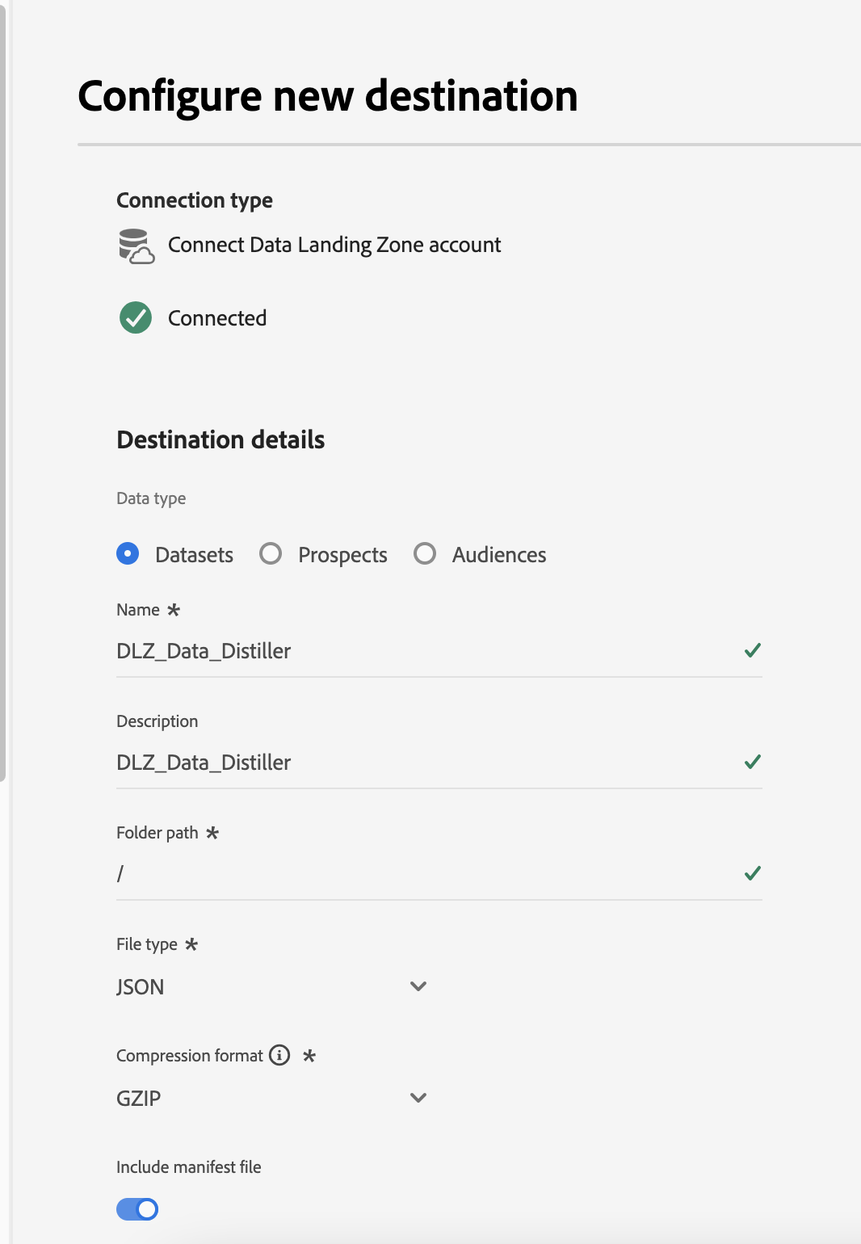Screen dimensions: 861x1244
Task: Click the File type chevron arrow
Action: [x=418, y=986]
